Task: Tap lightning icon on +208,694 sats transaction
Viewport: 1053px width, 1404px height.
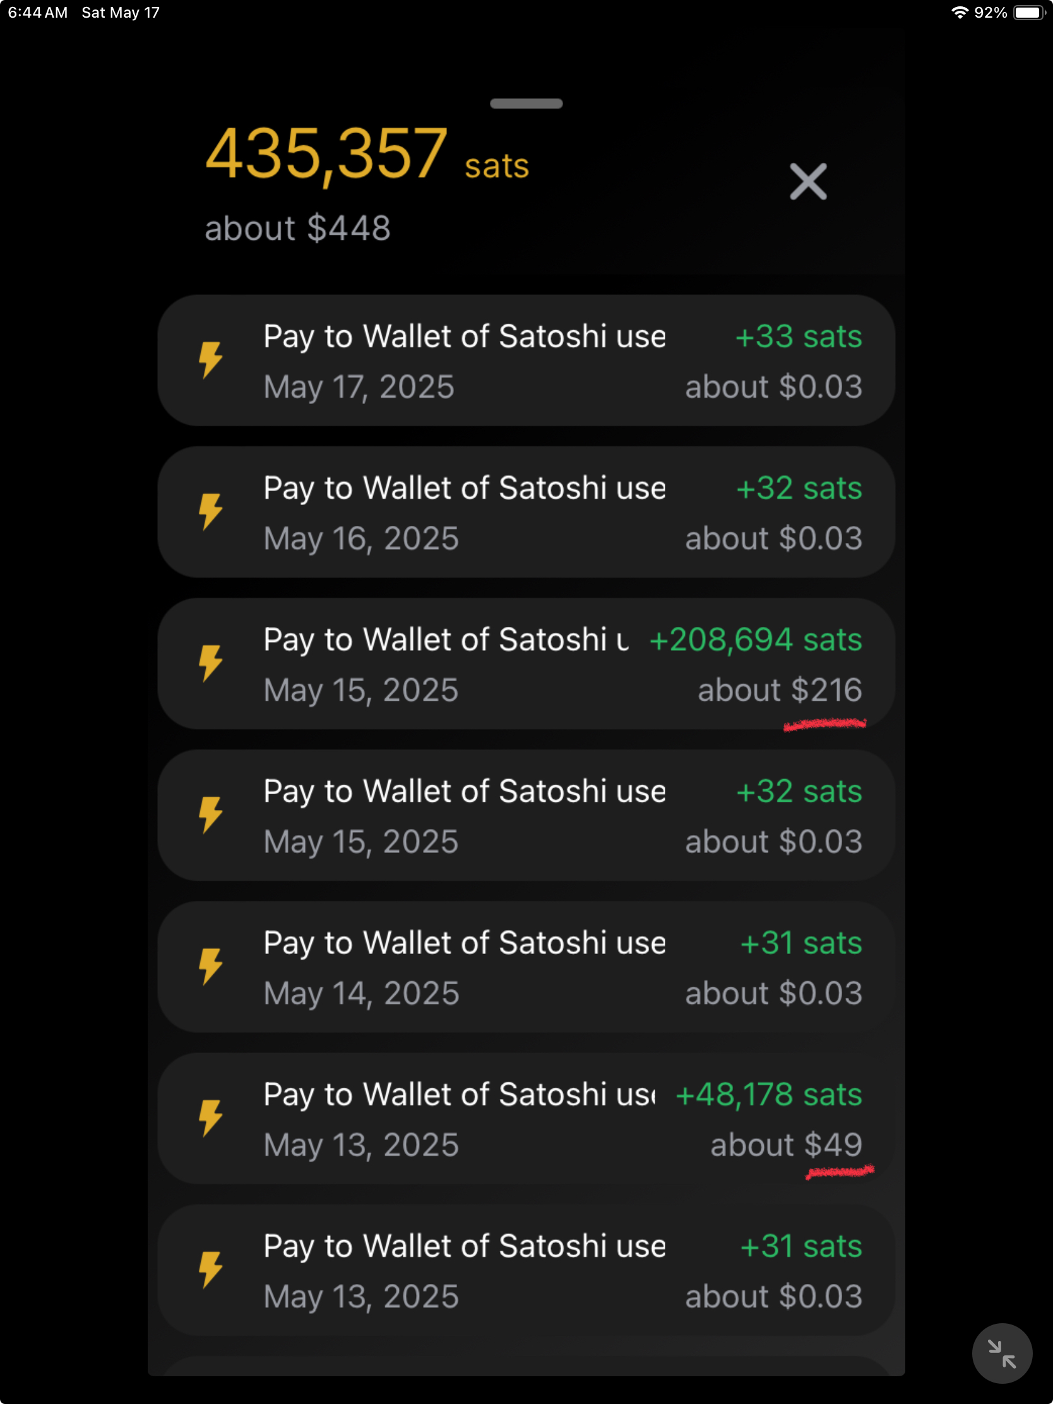Action: point(211,663)
